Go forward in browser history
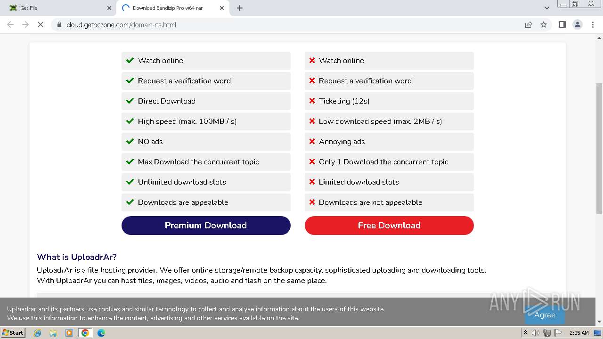The height and width of the screenshot is (339, 603). point(25,24)
